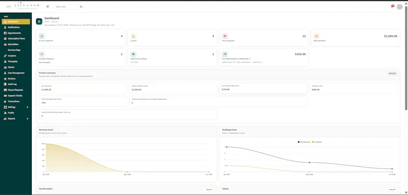
Task: Follow the View therapists link
Action: click(x=44, y=62)
